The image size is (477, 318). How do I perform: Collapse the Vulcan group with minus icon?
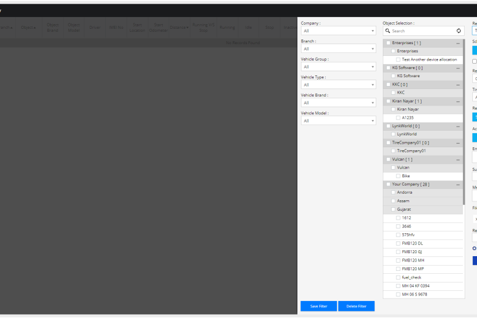tap(458, 160)
